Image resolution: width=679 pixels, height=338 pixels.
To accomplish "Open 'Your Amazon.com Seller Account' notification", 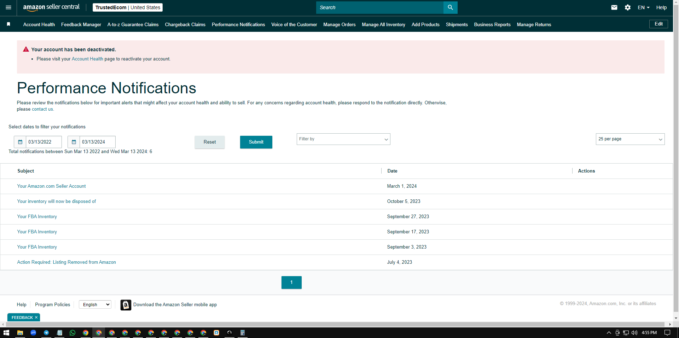I will [x=51, y=186].
